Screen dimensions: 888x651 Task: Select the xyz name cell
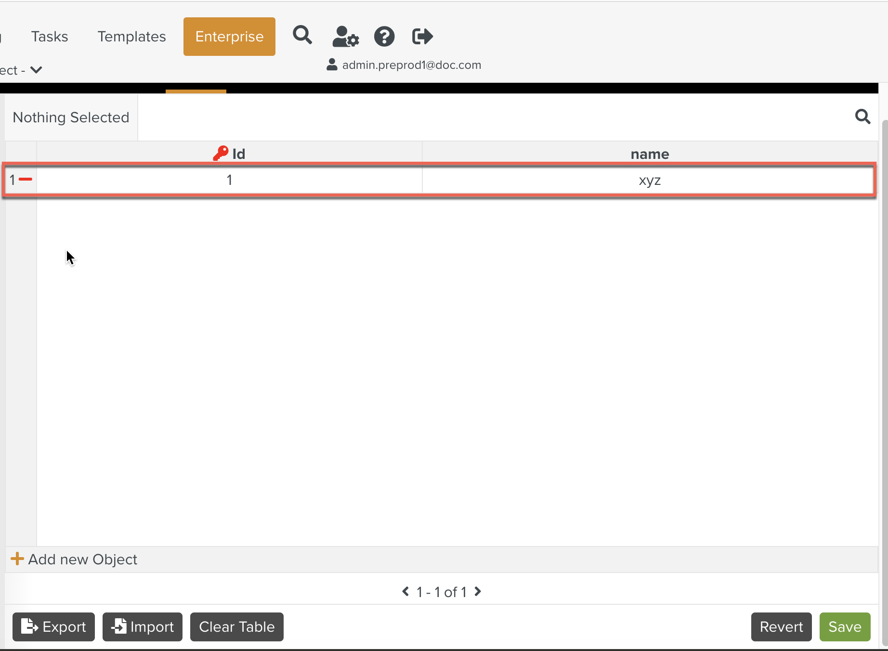(x=649, y=180)
